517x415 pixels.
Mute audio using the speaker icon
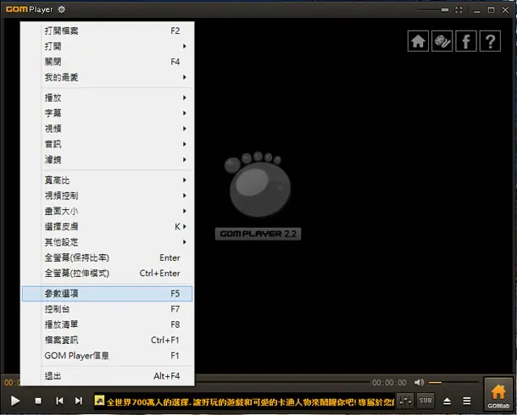(419, 383)
